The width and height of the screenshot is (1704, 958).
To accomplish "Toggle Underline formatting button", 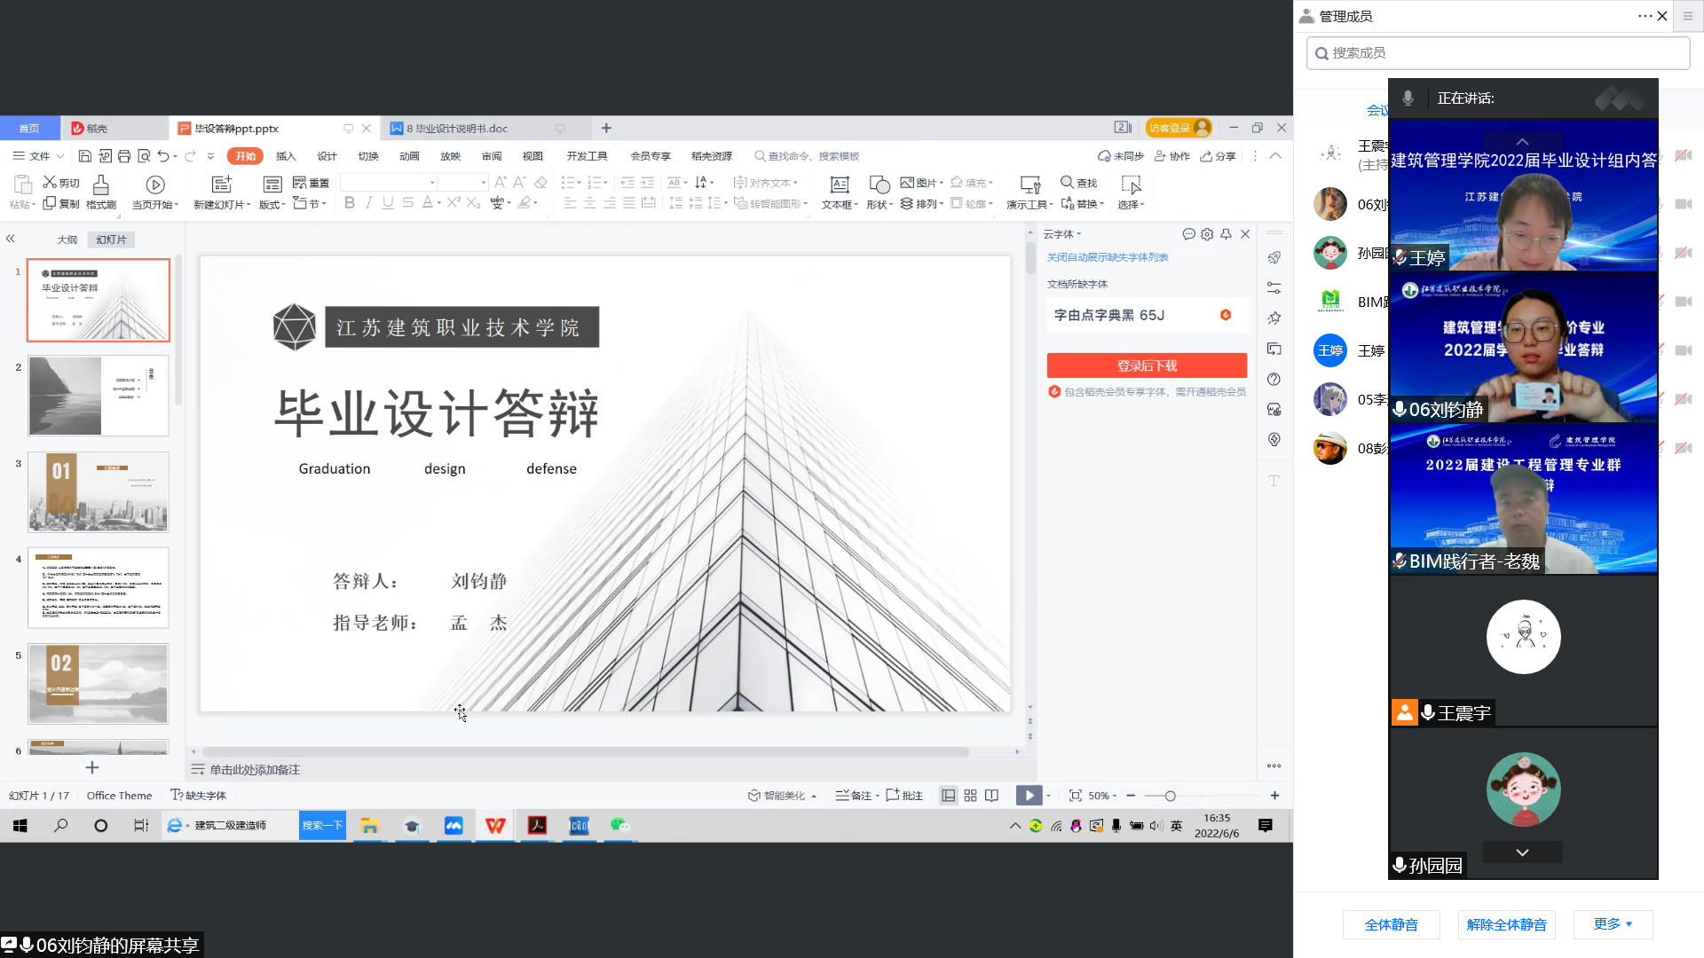I will [x=388, y=203].
